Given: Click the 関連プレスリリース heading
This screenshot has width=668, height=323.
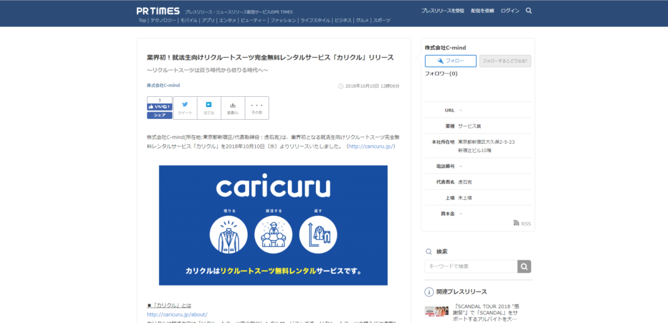Looking at the screenshot, I should 462,292.
